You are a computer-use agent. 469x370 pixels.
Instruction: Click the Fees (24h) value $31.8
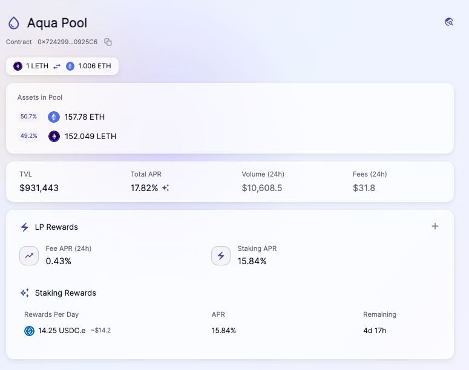coord(364,188)
